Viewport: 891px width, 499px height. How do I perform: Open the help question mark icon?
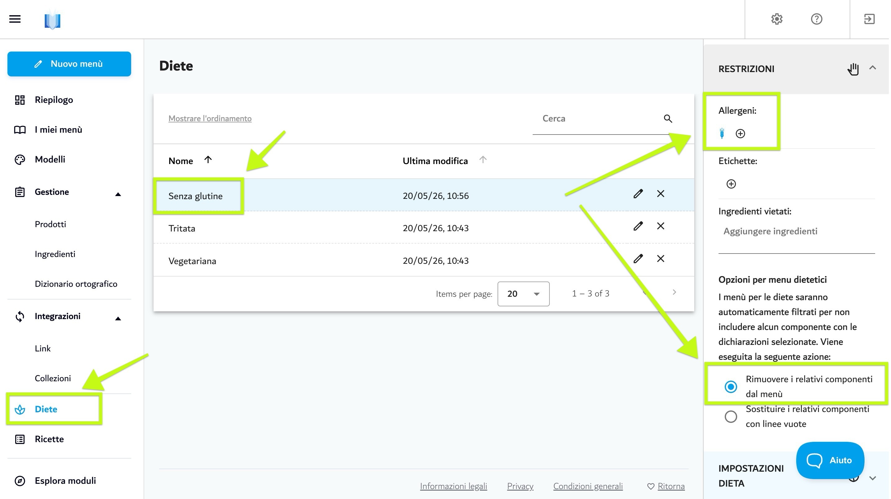coord(817,19)
